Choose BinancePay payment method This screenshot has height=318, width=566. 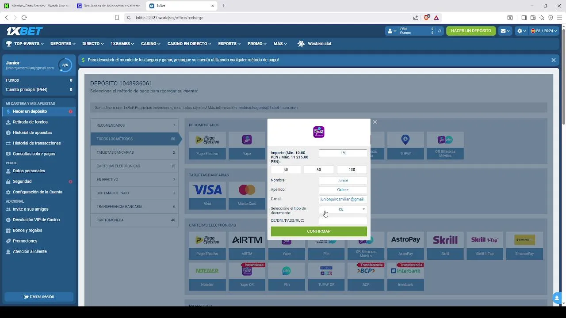click(524, 245)
